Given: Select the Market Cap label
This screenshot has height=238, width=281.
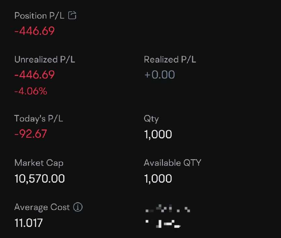Looking at the screenshot, I should [x=39, y=163].
